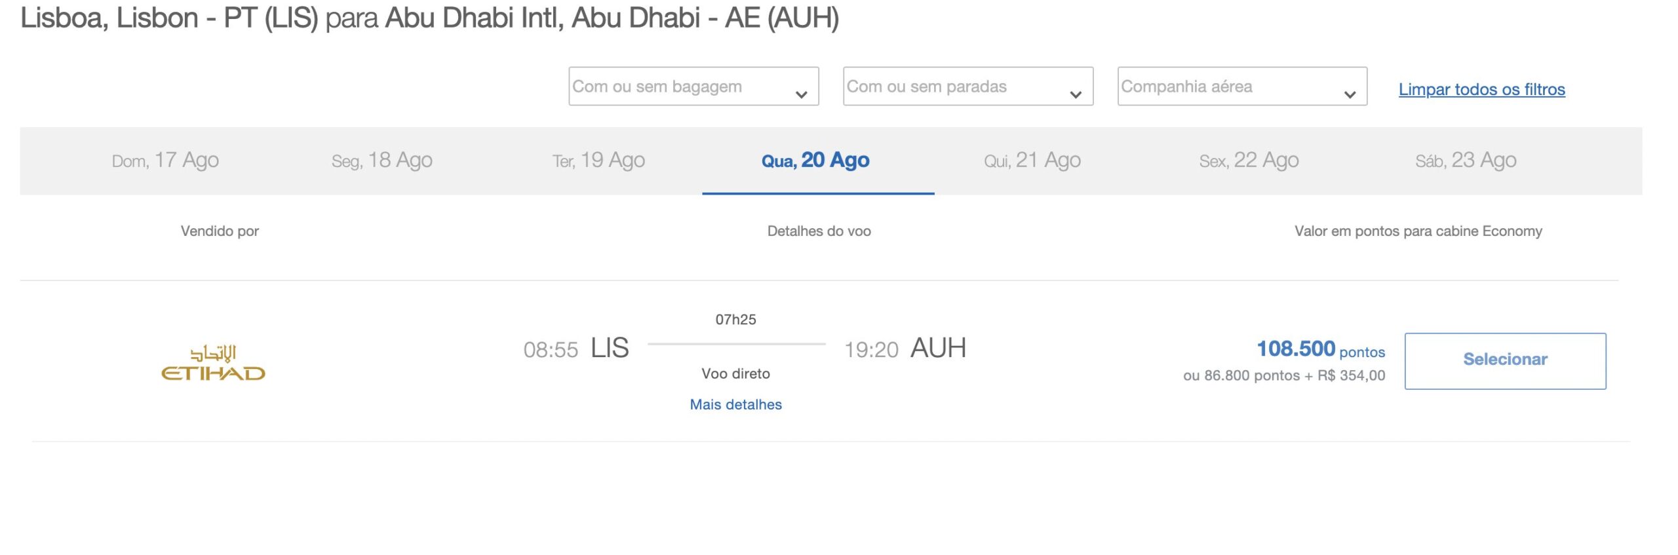Open the 'Com ou sem bagagem' dropdown
Image resolution: width=1678 pixels, height=555 pixels.
693,86
